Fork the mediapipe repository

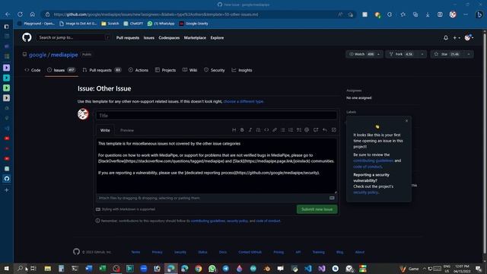click(402, 54)
